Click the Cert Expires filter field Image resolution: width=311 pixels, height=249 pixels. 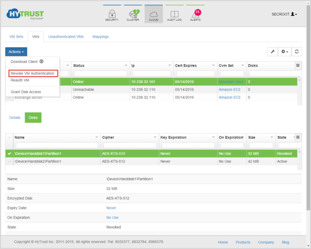click(x=195, y=73)
